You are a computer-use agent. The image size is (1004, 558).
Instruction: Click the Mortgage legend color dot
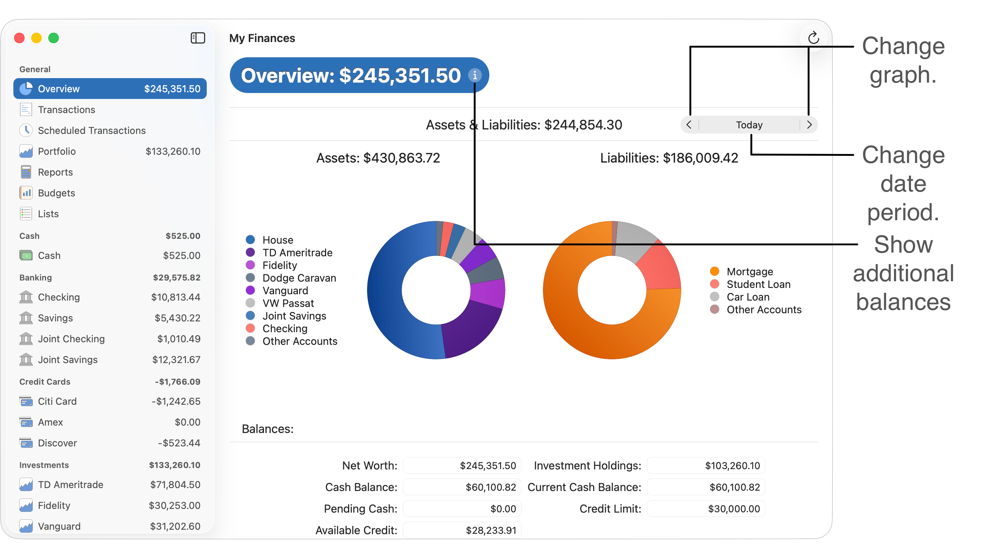tap(714, 272)
